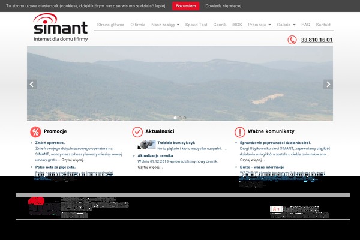
Task: Click the Aktualności section heading
Action: 160,131
